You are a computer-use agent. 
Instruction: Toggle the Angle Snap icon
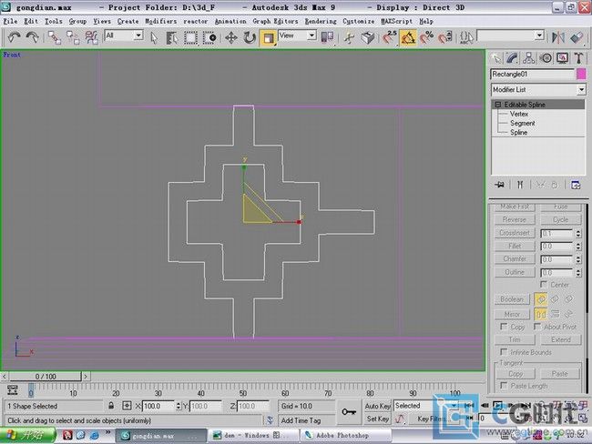tap(408, 37)
